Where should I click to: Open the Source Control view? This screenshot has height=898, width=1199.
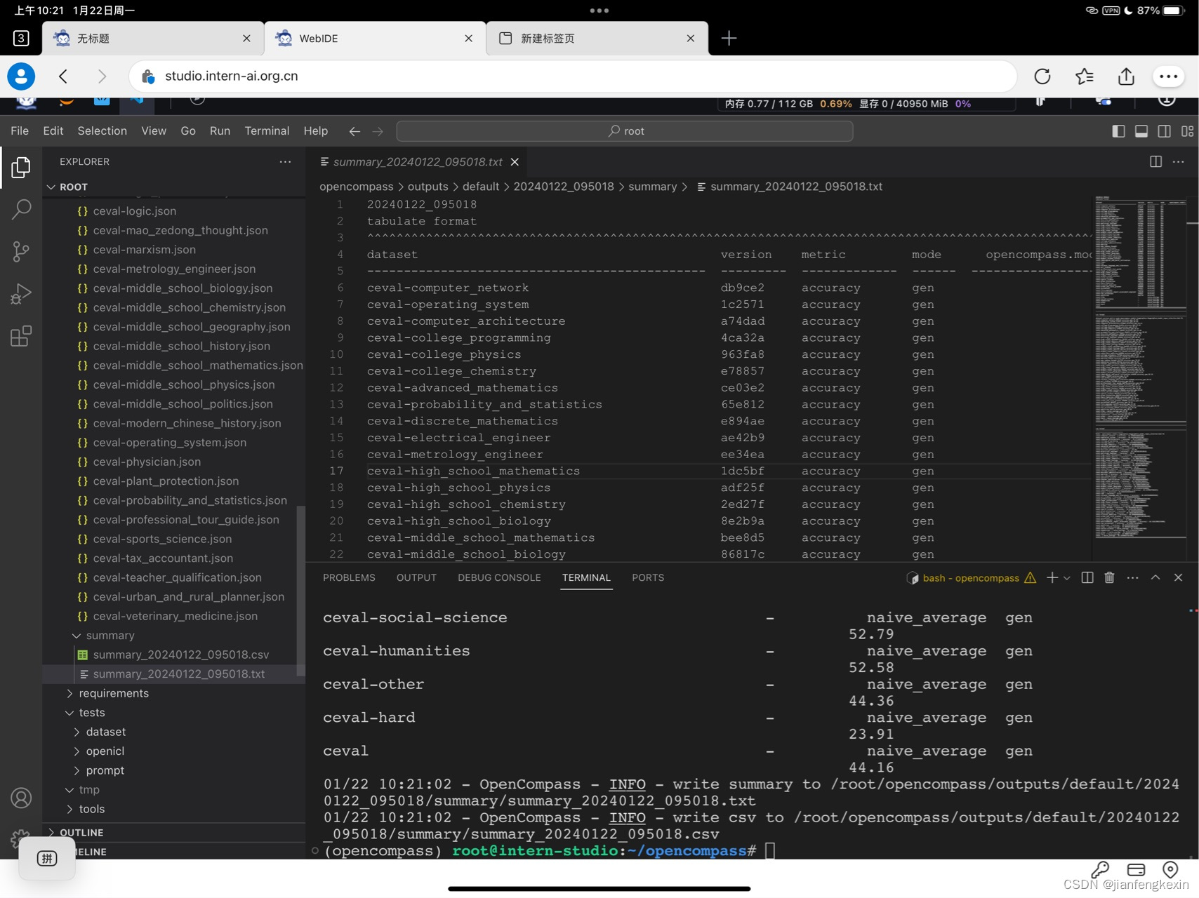click(21, 251)
